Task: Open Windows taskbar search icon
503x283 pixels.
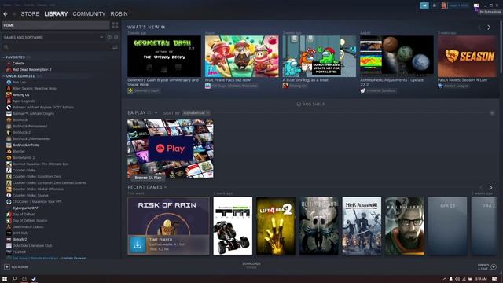Action: pyautogui.click(x=14, y=279)
